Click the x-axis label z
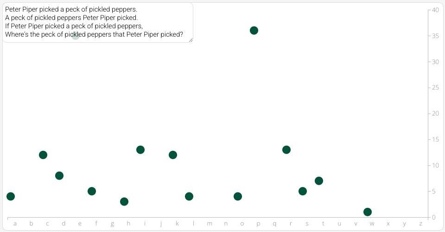Screen dimensions: 445x232 [x=420, y=224]
